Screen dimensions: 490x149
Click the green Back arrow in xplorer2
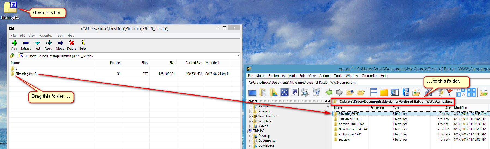[x=329, y=93]
